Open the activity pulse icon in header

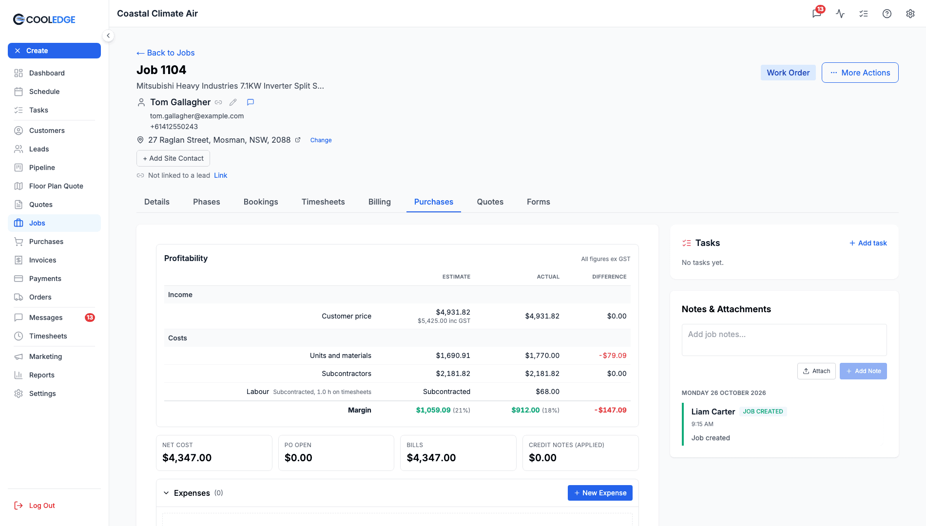840,14
